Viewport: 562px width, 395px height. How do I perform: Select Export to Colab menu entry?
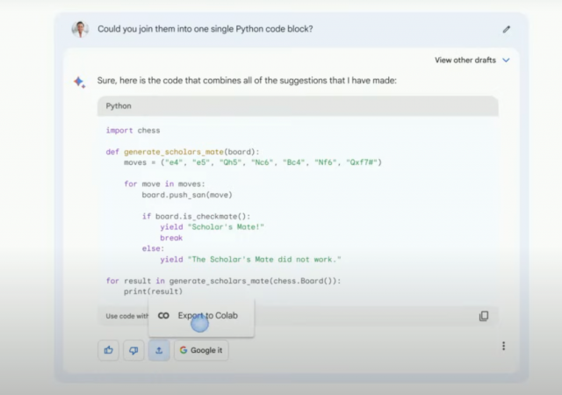click(x=201, y=316)
